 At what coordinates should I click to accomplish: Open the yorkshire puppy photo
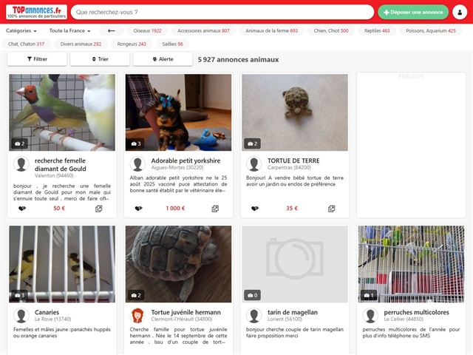(x=179, y=112)
